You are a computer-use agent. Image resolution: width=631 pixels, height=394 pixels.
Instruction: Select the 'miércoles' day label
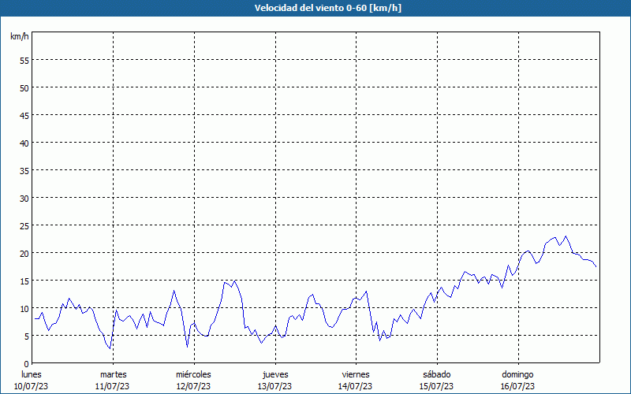point(193,374)
